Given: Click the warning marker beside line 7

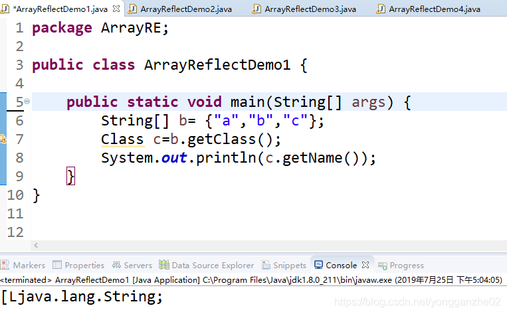Looking at the screenshot, I should click(x=3, y=139).
